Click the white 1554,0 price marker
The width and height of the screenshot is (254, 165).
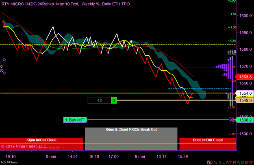pyautogui.click(x=244, y=93)
